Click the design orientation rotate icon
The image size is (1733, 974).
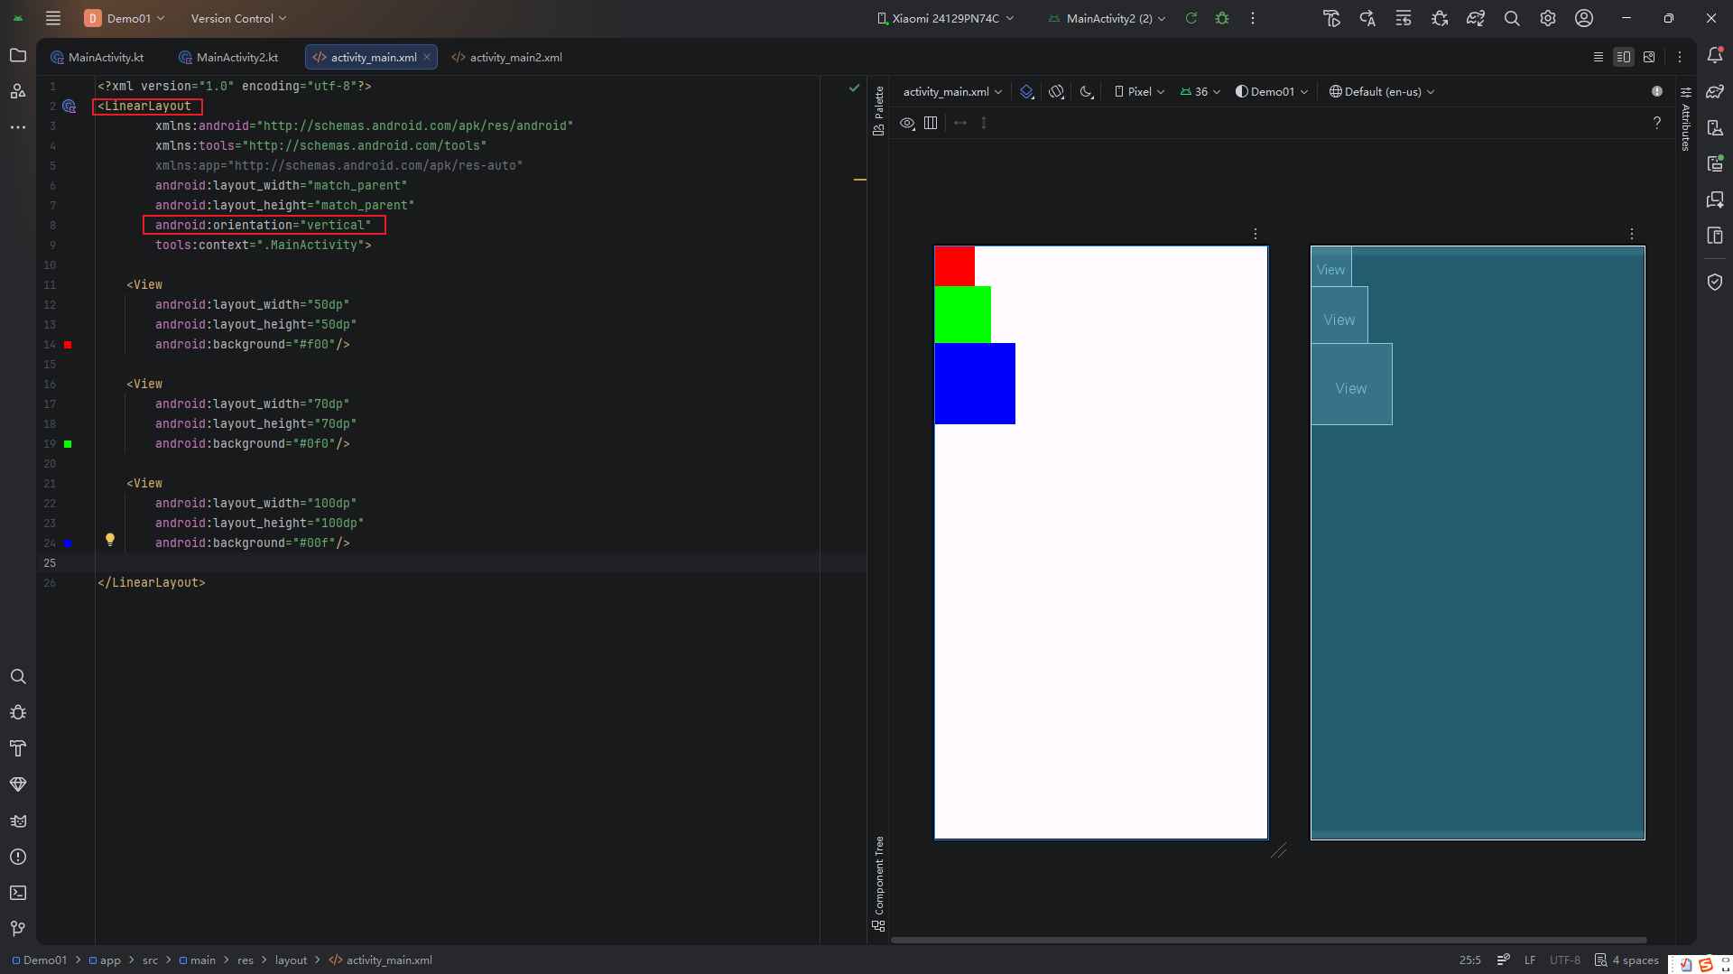click(x=1057, y=91)
